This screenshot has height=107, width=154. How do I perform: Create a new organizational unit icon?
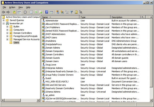pos(67,12)
